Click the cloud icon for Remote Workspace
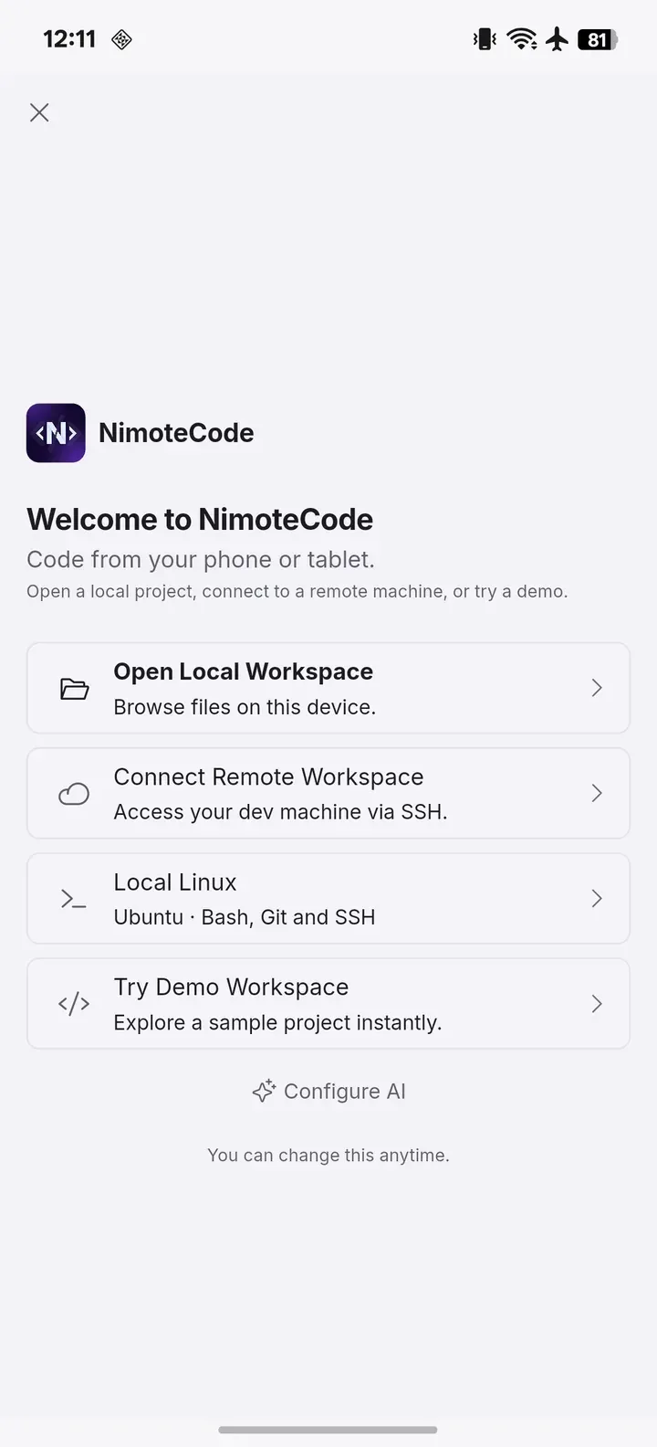Image resolution: width=657 pixels, height=1447 pixels. [74, 794]
